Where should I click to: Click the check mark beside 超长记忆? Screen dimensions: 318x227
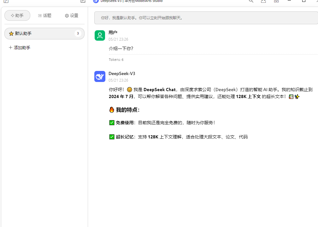pos(112,137)
